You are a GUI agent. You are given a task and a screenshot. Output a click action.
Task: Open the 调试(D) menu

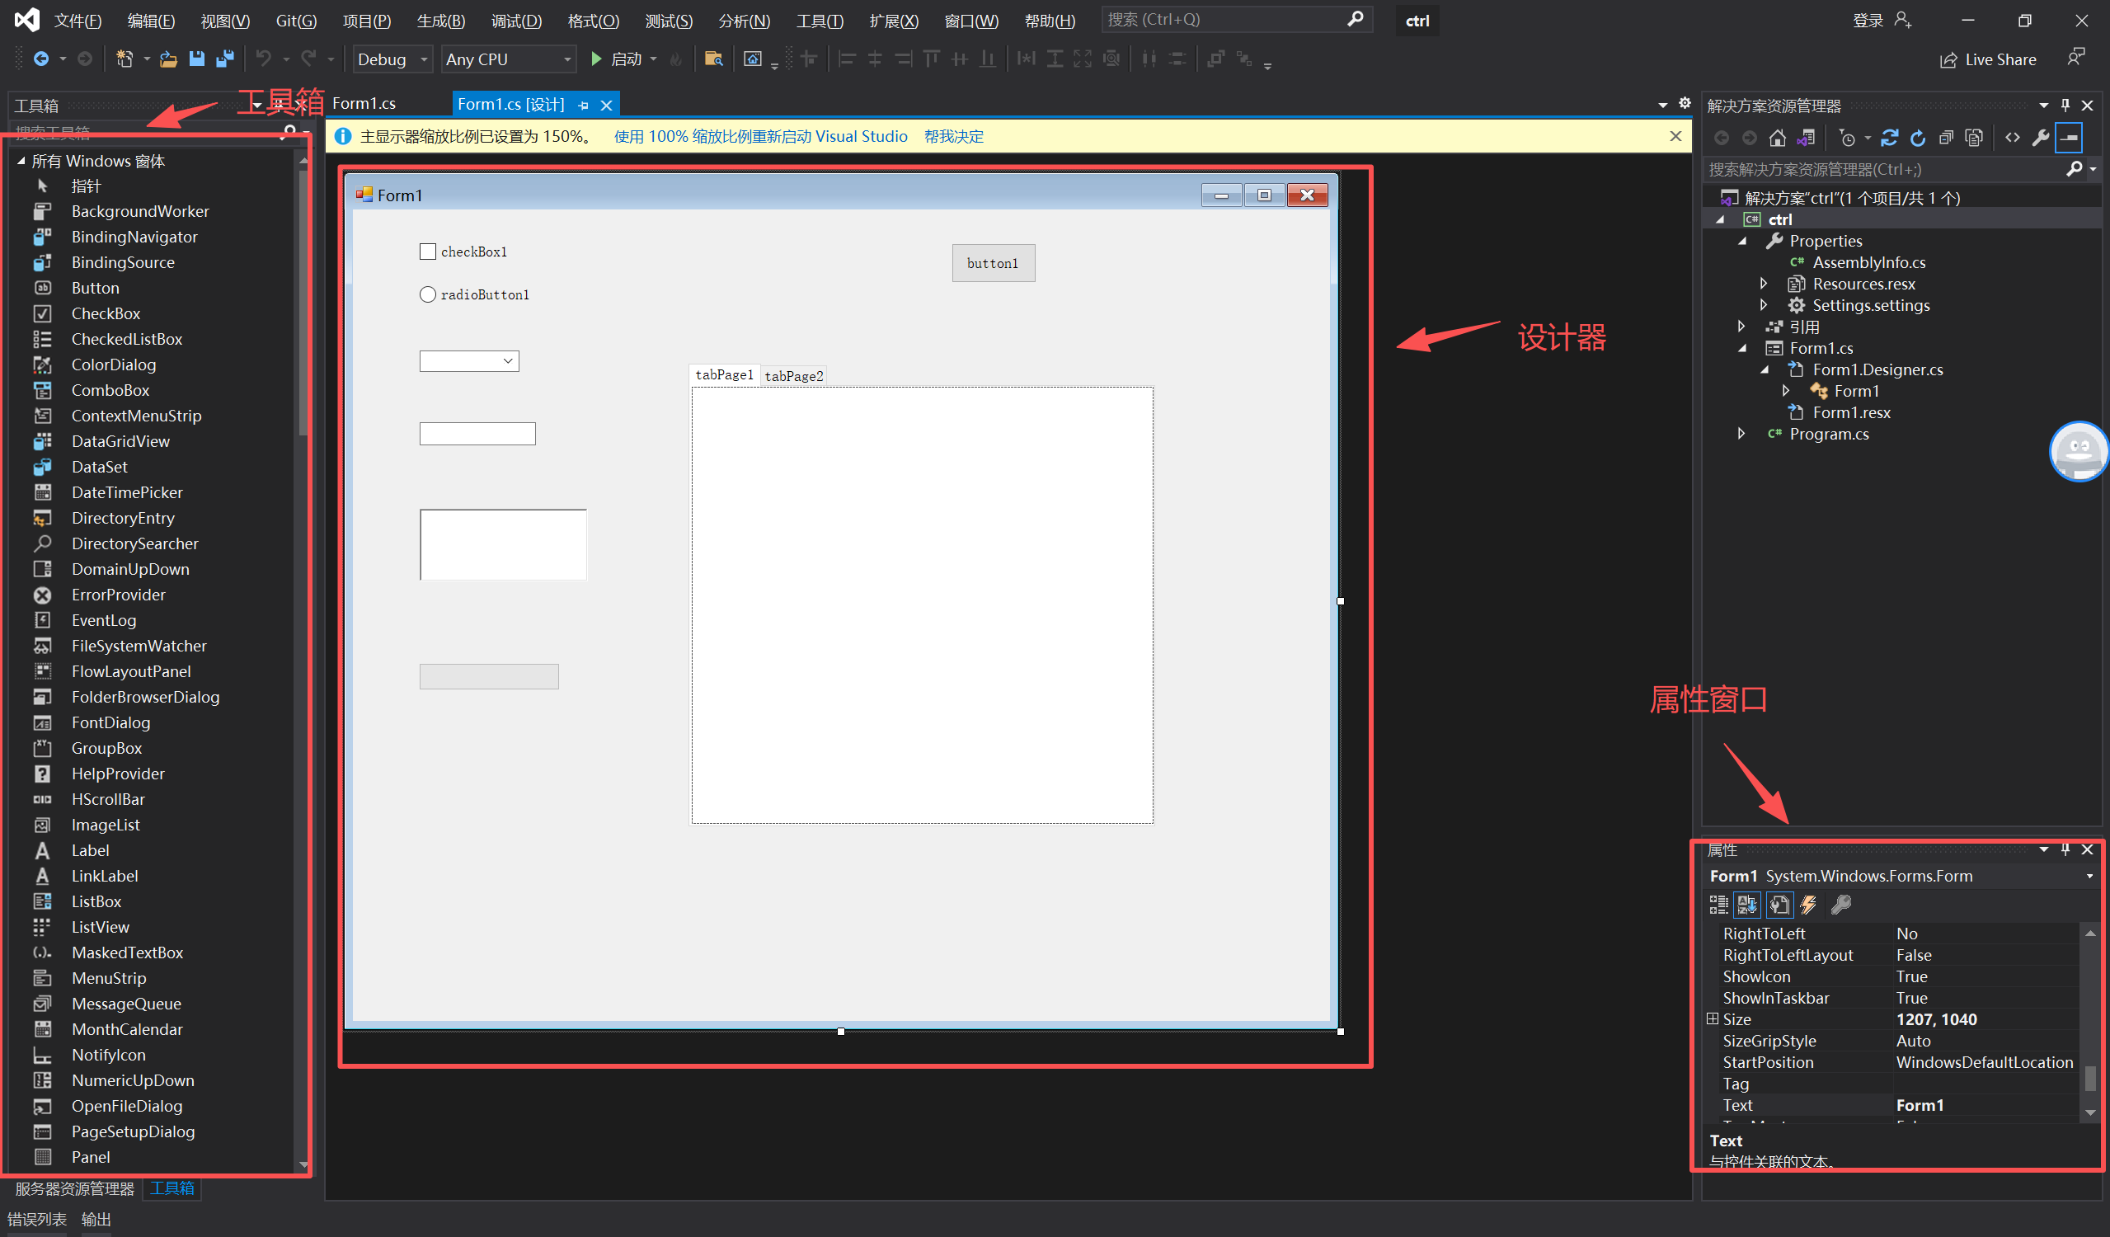516,20
